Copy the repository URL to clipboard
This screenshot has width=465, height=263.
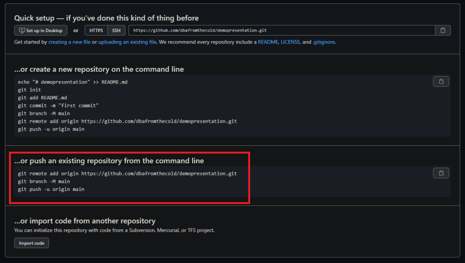click(x=443, y=31)
